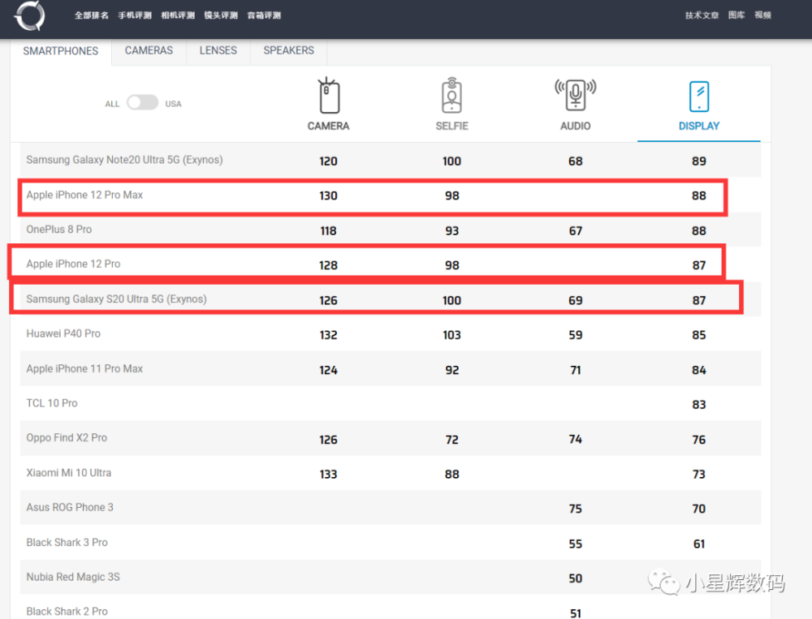Click iPhone 11 Pro Max audio score 71
Image resolution: width=812 pixels, height=619 pixels.
click(x=576, y=370)
